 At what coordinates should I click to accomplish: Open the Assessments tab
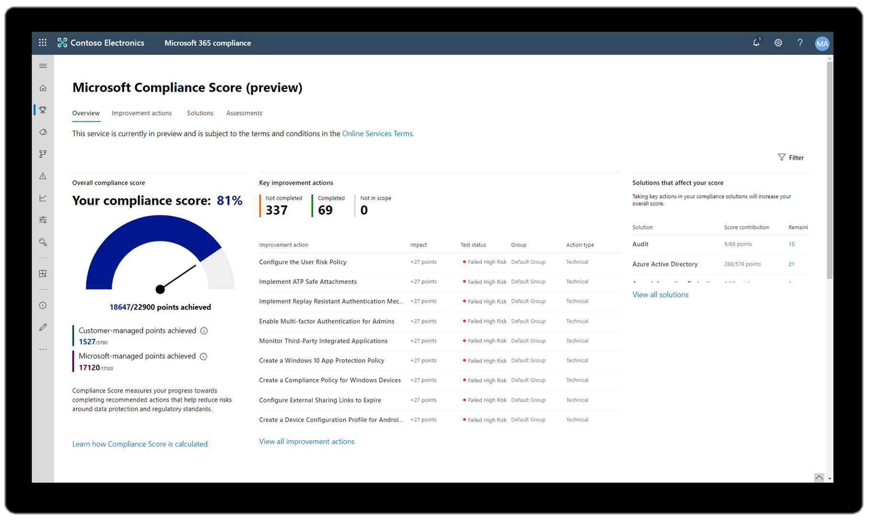click(244, 113)
